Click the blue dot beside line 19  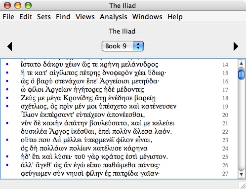tap(7, 106)
